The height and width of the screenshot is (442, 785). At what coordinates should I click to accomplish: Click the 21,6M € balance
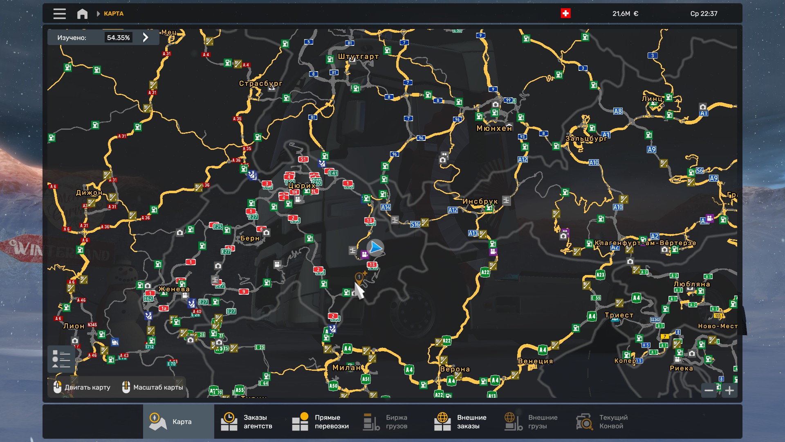click(625, 14)
